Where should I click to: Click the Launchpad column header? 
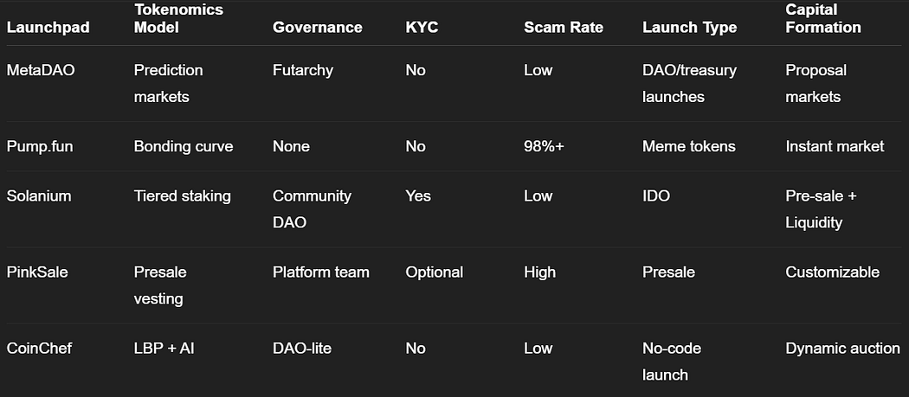click(x=48, y=27)
